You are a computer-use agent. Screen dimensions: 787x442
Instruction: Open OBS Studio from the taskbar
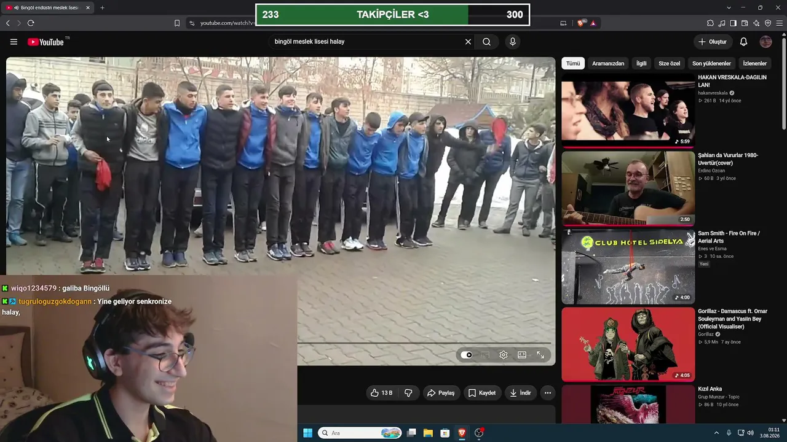(x=479, y=433)
